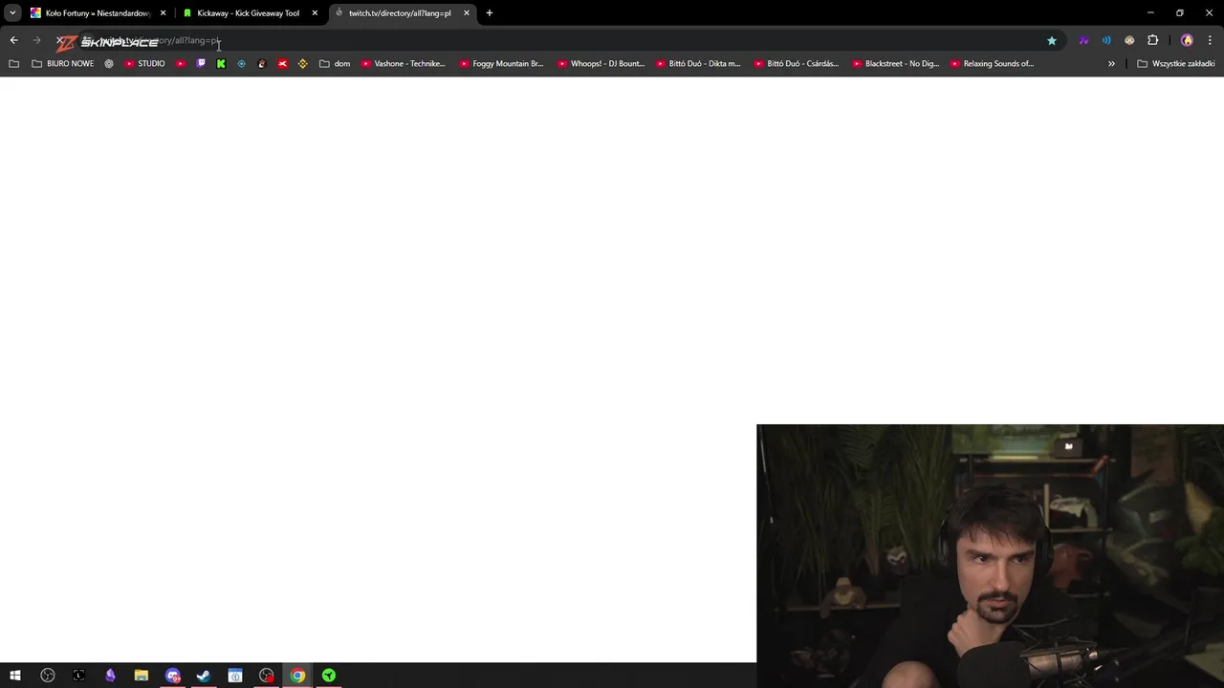
Task: Open Discord from the taskbar
Action: [173, 676]
